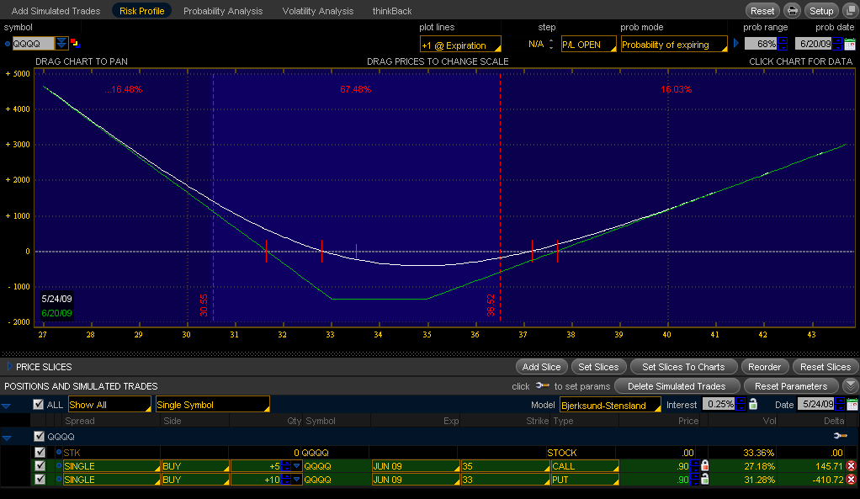Click the Delete Simulated Trades button
This screenshot has height=499, width=860.
pos(677,386)
